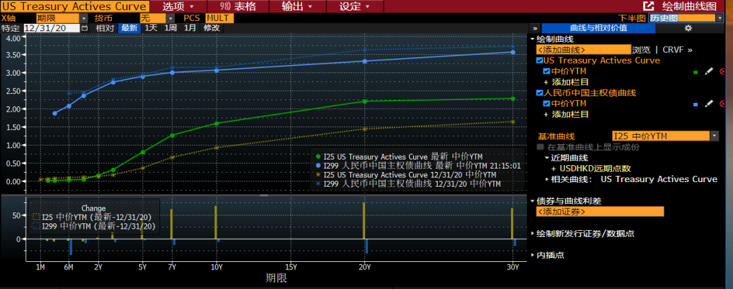This screenshot has width=733, height=289.
Task: Click the + icon for 添加栏目 under US Treasury
Action: pyautogui.click(x=546, y=82)
